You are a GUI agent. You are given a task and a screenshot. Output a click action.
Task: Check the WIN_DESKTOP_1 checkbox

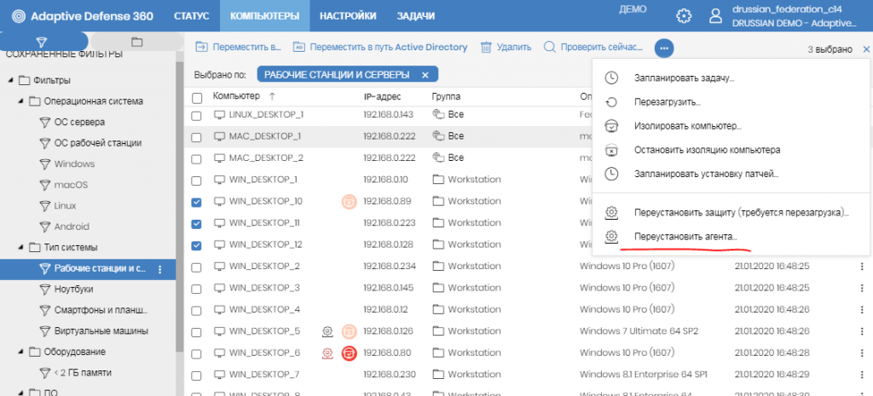pos(197,181)
